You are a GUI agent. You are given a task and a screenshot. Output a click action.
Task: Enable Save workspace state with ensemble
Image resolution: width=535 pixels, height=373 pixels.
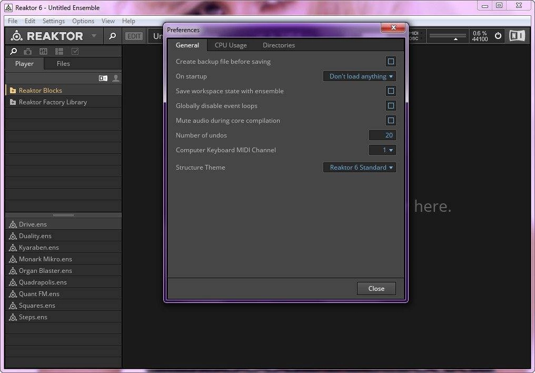[x=391, y=91]
